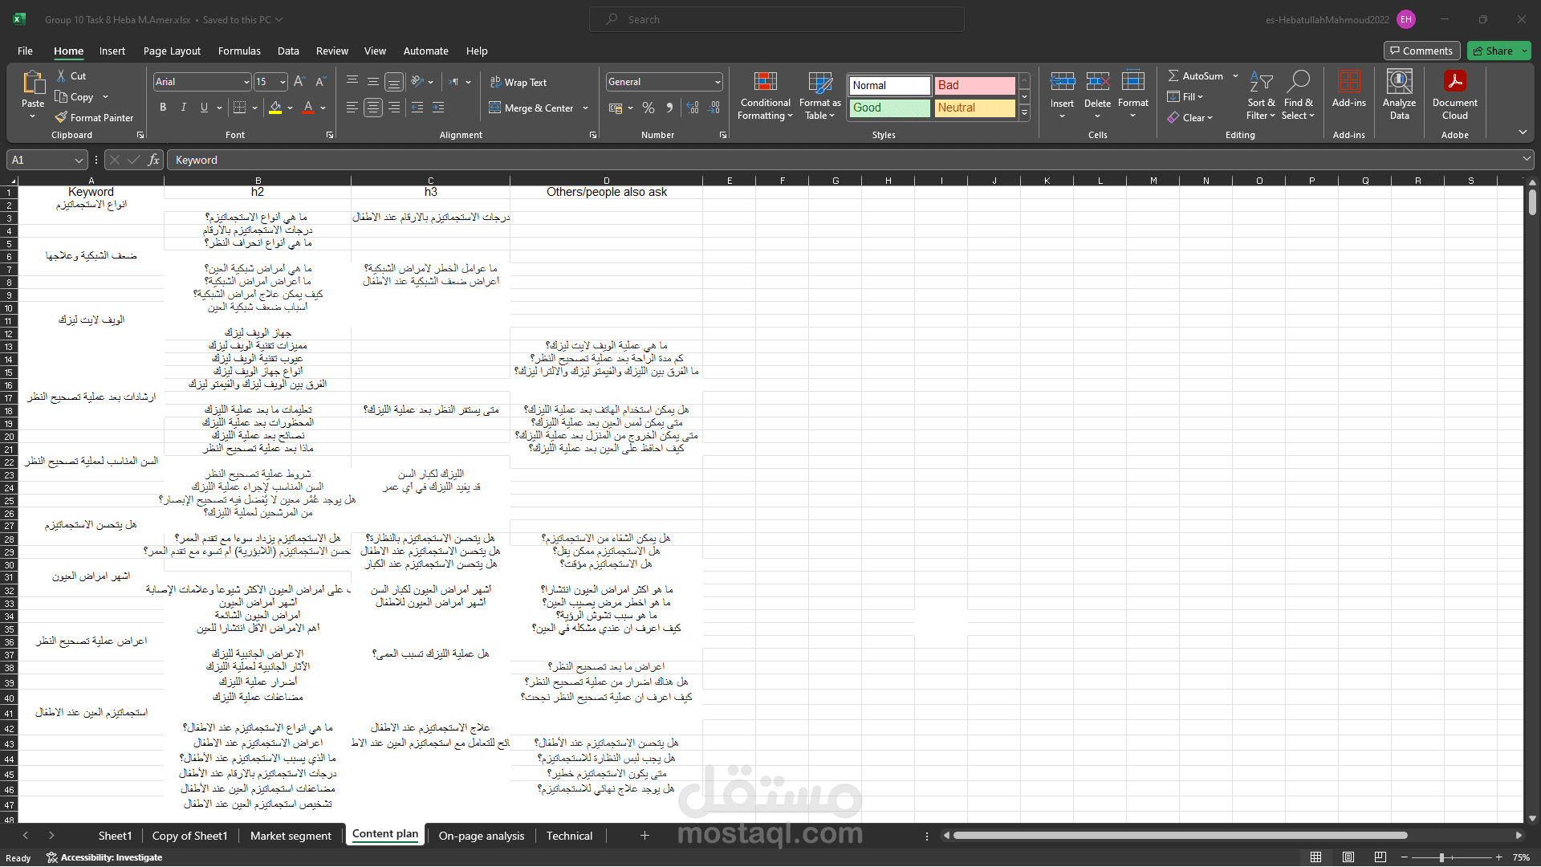Screen dimensions: 1541x867
Task: Click the Search box
Action: 776,19
